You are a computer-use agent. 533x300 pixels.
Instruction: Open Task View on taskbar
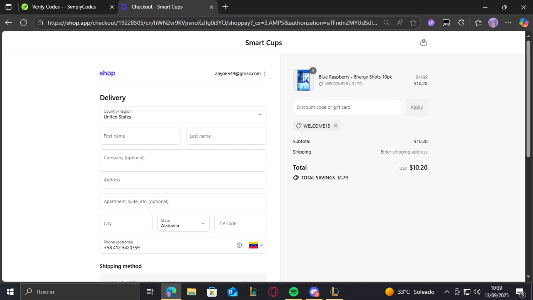click(x=150, y=292)
